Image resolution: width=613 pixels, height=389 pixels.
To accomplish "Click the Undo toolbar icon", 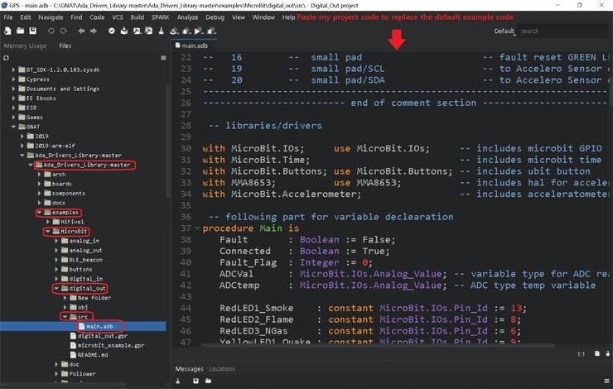I will [51, 31].
